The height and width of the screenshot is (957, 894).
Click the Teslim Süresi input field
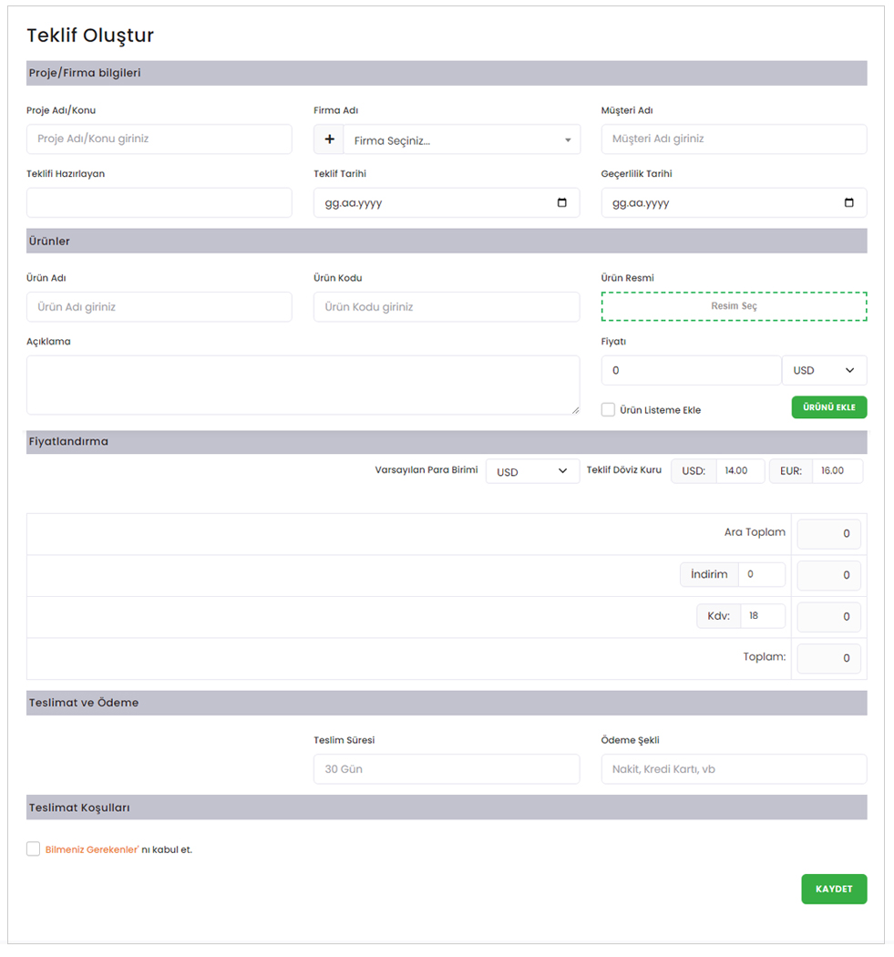pos(447,769)
